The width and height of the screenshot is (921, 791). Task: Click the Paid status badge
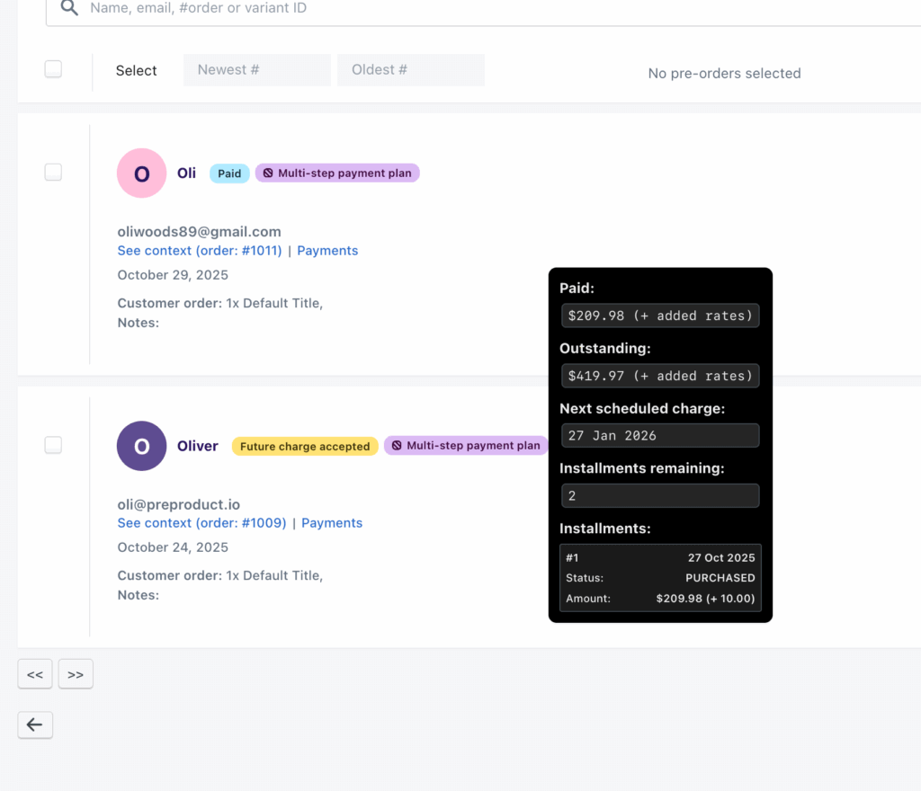(228, 173)
